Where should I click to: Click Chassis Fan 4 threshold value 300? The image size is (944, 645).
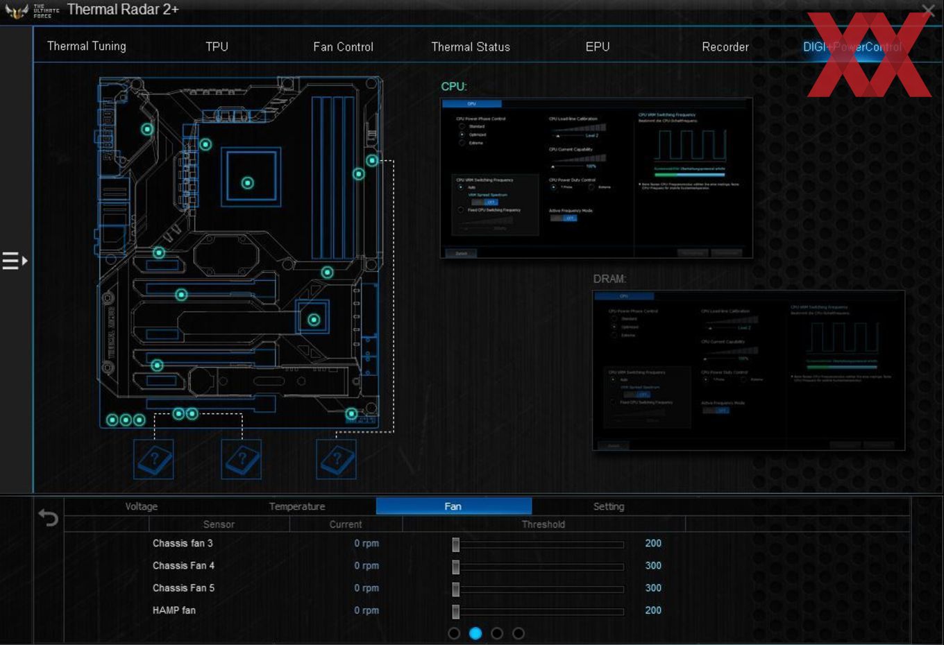[x=653, y=565]
